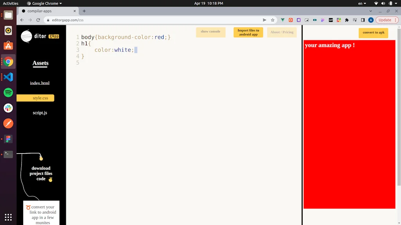Click the Vue DevTools extension icon
The height and width of the screenshot is (225, 401).
(x=282, y=20)
